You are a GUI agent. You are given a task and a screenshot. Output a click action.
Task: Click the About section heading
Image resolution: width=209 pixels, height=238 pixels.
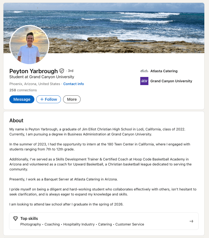(x=16, y=120)
